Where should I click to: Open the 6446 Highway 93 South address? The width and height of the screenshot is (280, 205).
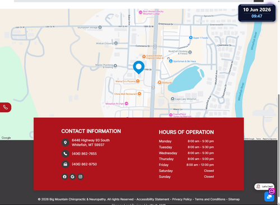tap(91, 143)
